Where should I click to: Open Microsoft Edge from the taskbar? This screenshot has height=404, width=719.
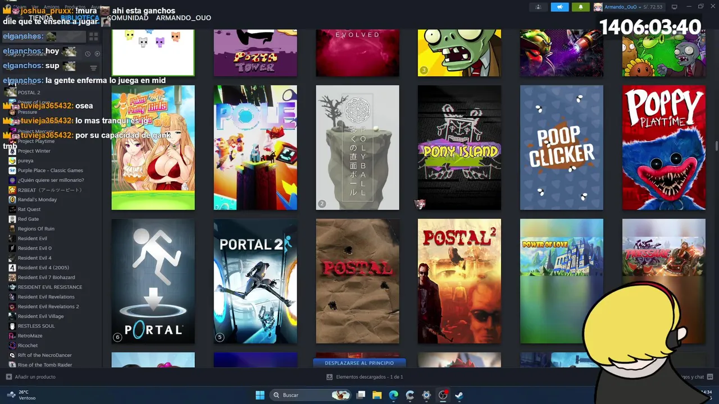coord(394,395)
